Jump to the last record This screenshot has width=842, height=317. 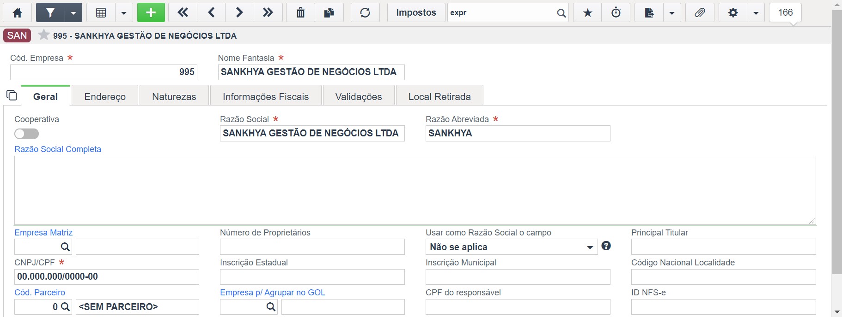tap(268, 13)
